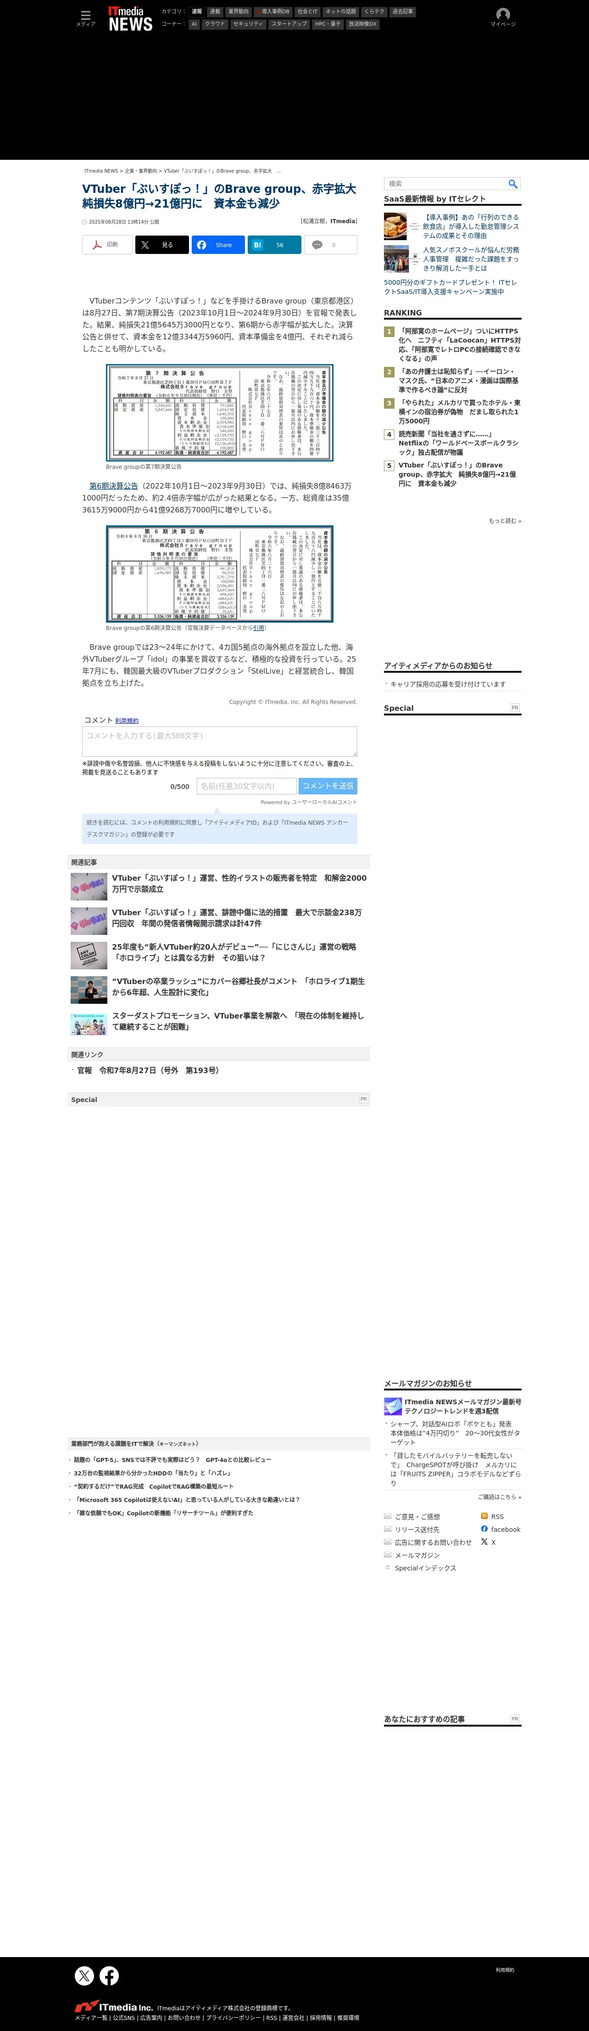Open ITmedia NEWS breadcrumb link

tap(101, 171)
